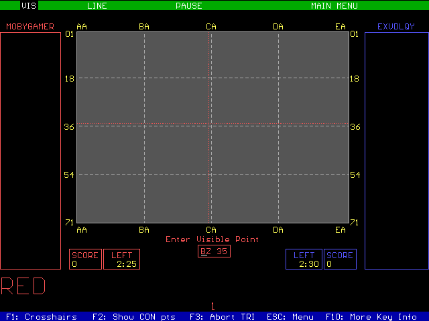Click the MOBYGAMER player name
The image size is (429, 321).
30,27
